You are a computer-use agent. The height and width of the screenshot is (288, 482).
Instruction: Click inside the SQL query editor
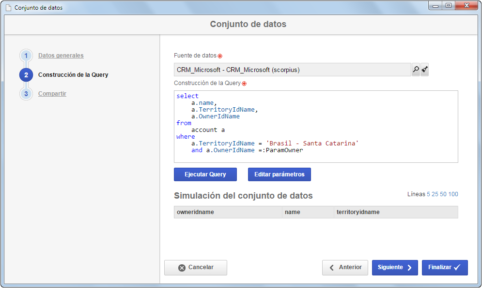pyautogui.click(x=316, y=127)
